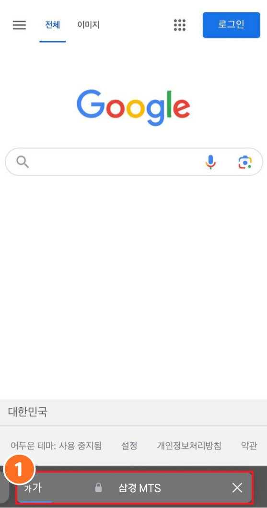267x508 pixels.
Task: Click the magnifying glass search icon
Action: click(x=23, y=162)
